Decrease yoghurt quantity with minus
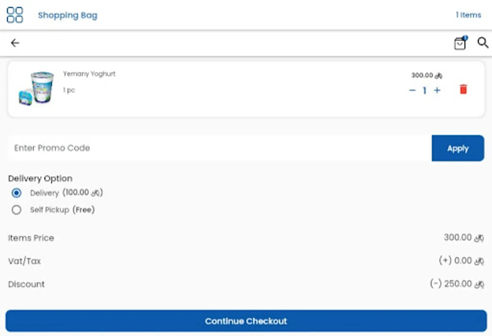 (x=412, y=90)
